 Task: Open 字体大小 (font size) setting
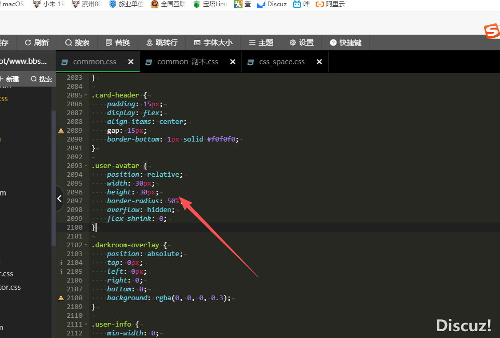213,43
